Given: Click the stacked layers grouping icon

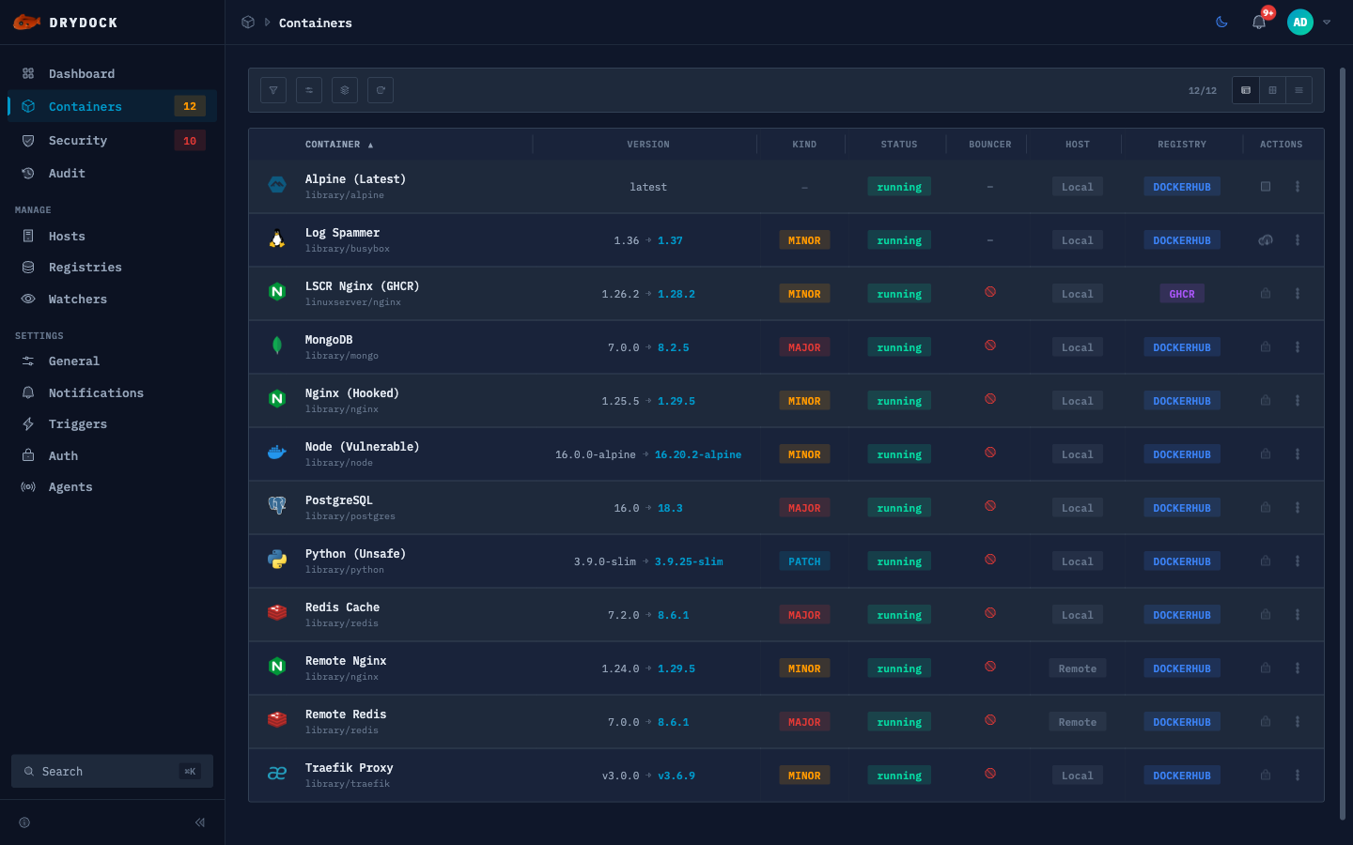Looking at the screenshot, I should click(345, 90).
